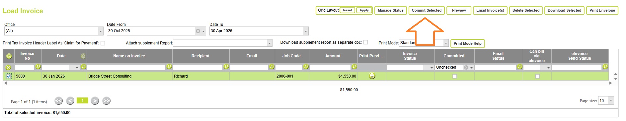Click the Email Invoice(s) button
Viewport: 626px width, 121px height.
pos(490,10)
